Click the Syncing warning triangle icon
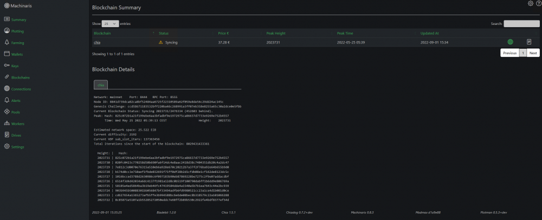The height and width of the screenshot is (220, 542). click(160, 42)
